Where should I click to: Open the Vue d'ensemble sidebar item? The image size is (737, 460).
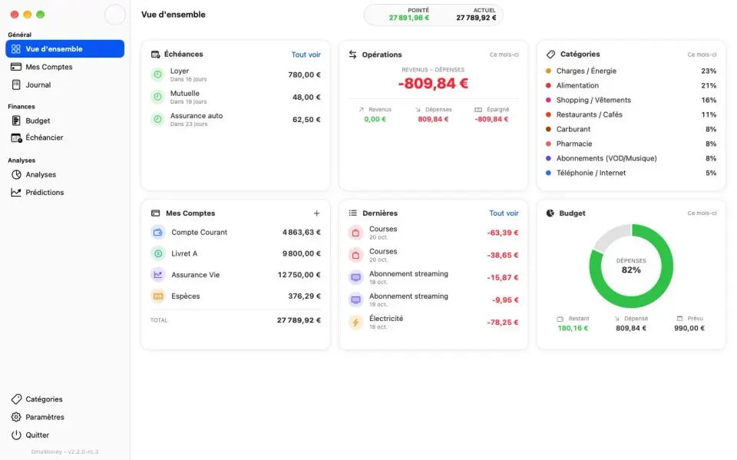click(x=64, y=49)
